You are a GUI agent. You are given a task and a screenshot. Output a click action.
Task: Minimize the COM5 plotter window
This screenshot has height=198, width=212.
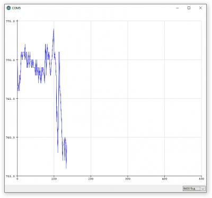point(178,8)
